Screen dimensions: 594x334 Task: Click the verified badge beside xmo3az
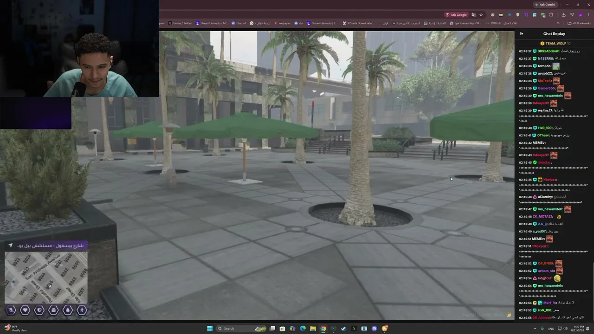click(x=535, y=163)
